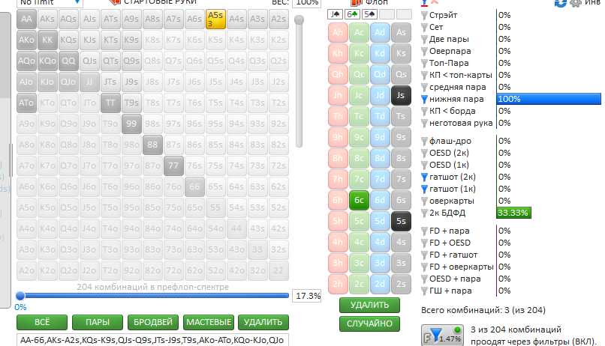Select the unselected 55 hand cell
Viewport: 605px width, 346px height.
pyautogui.click(x=215, y=207)
